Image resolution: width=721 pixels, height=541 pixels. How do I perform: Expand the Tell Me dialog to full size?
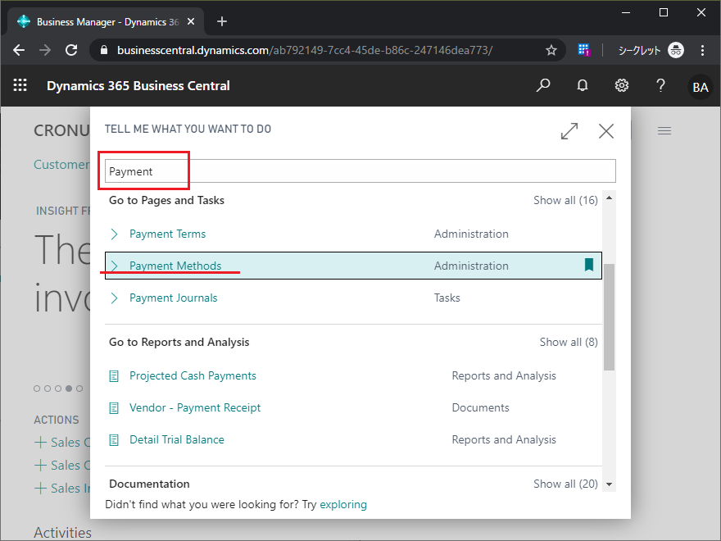(x=569, y=131)
